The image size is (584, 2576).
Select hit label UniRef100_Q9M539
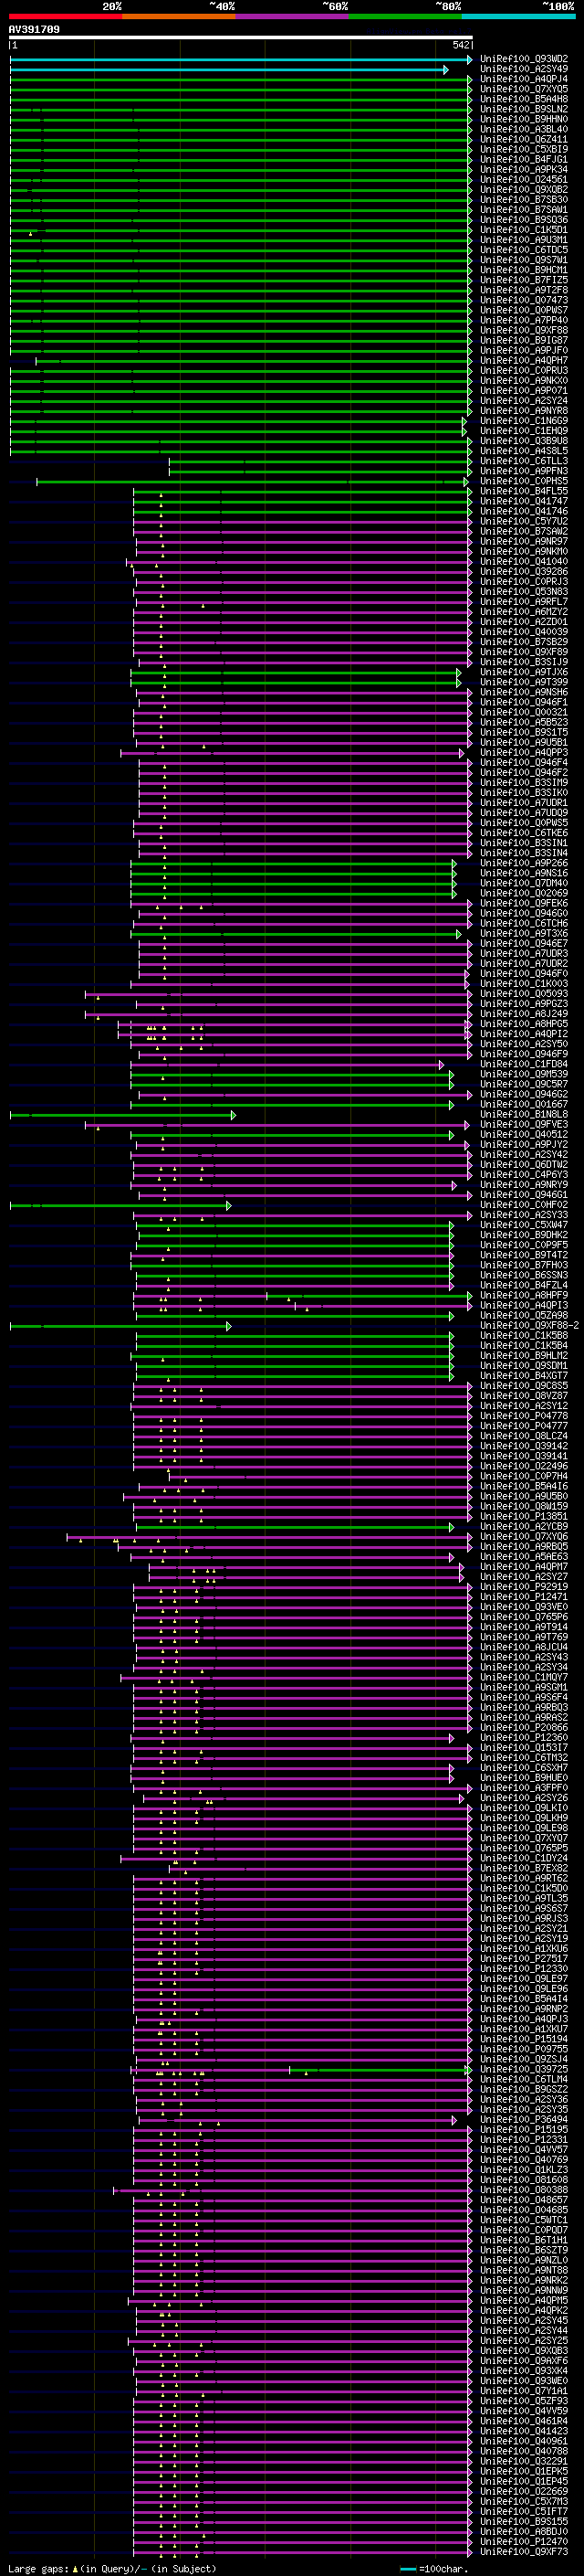524,1075
